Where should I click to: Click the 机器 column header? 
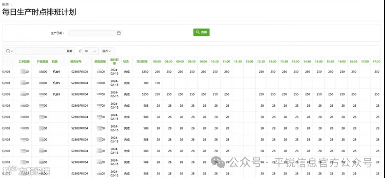(x=55, y=61)
